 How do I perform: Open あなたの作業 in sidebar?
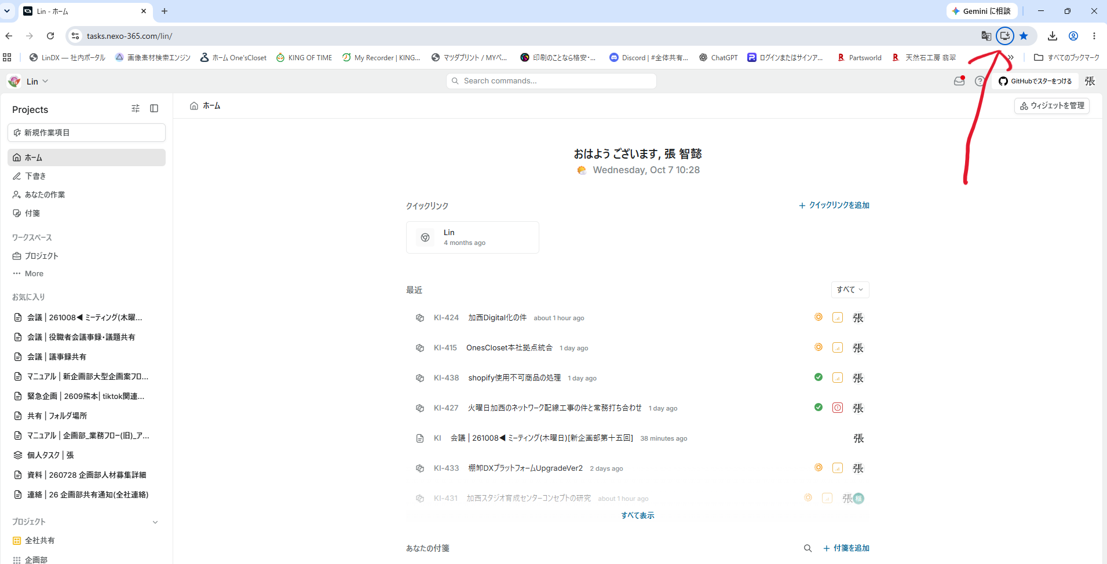86,195
